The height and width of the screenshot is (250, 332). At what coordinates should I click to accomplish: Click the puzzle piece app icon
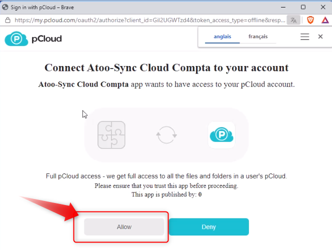click(111, 135)
